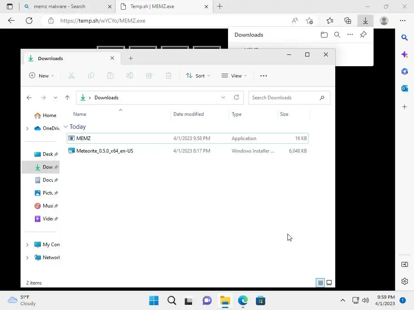Expand OneDrive in navigation pane
The image size is (414, 310).
(27, 128)
